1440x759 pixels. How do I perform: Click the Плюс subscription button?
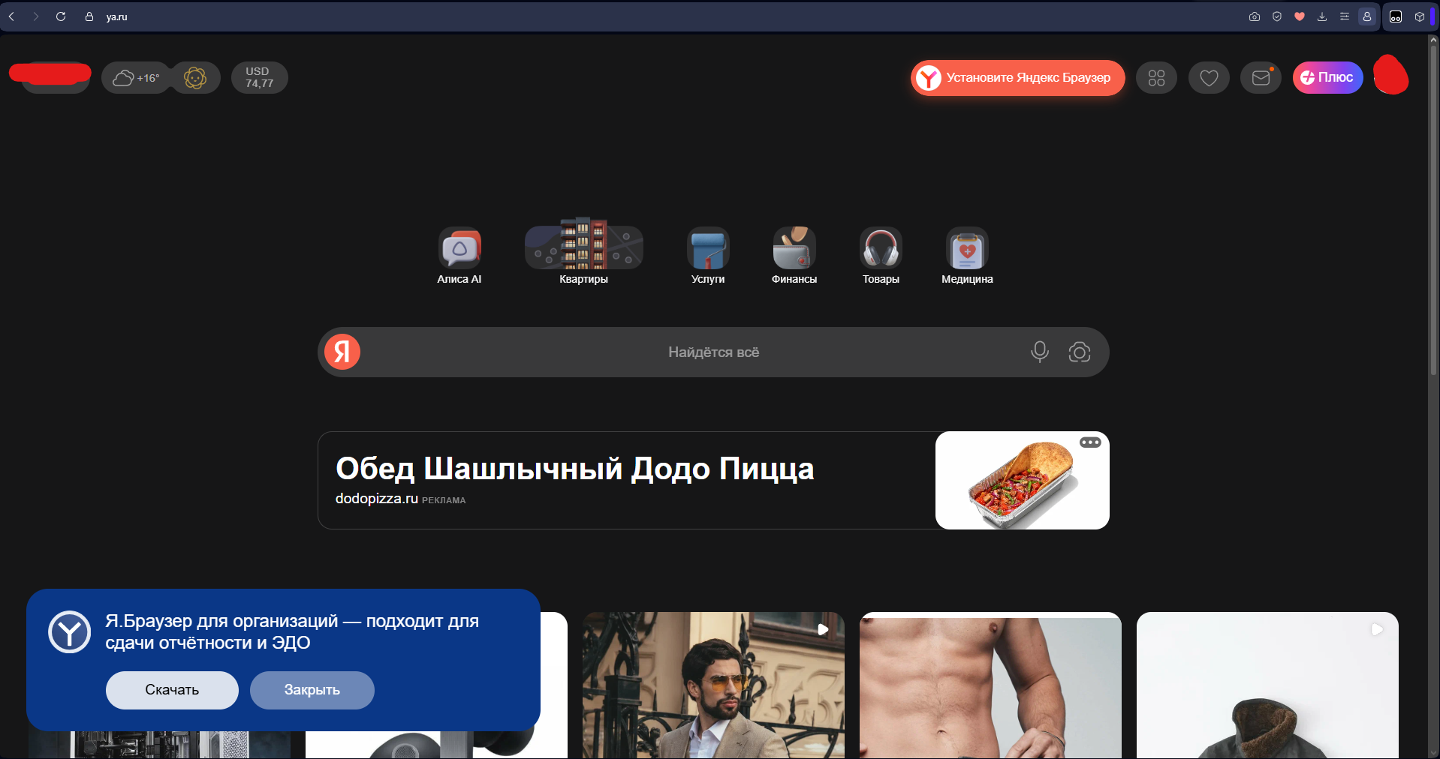pyautogui.click(x=1327, y=78)
